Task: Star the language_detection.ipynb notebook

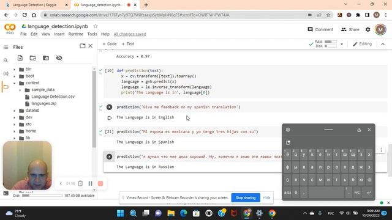Action: (x=96, y=26)
